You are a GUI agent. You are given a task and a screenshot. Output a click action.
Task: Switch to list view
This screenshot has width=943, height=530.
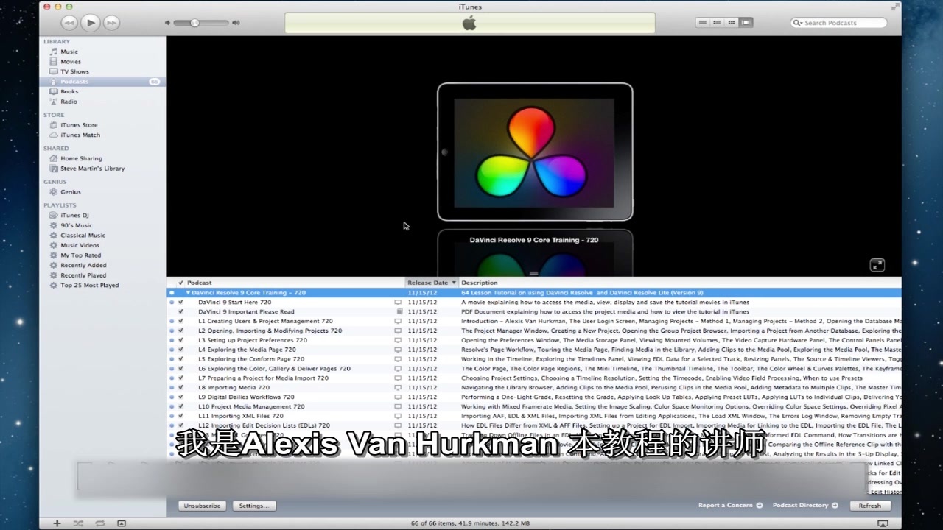coord(702,23)
